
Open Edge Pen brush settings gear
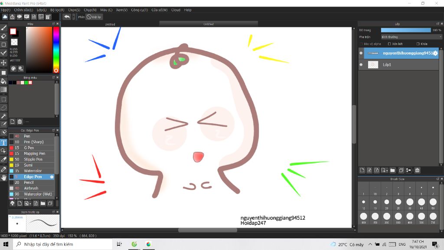(x=52, y=177)
